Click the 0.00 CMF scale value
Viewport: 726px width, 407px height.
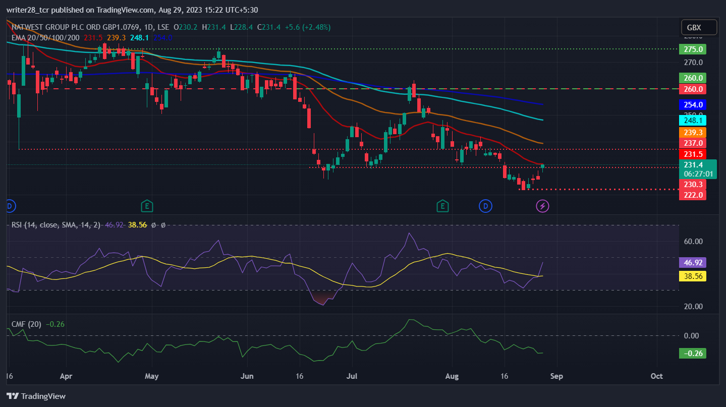(x=692, y=335)
